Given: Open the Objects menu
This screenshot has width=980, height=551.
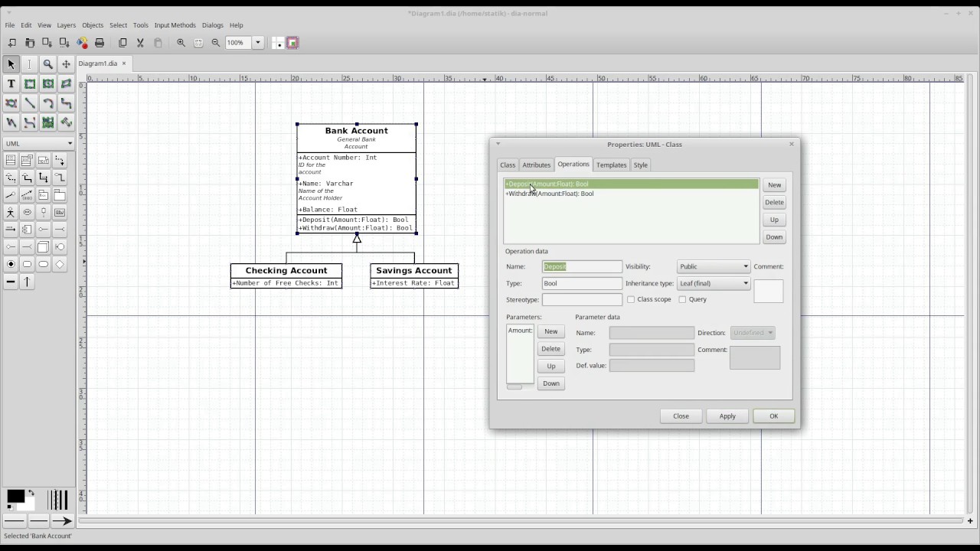Looking at the screenshot, I should coord(93,25).
